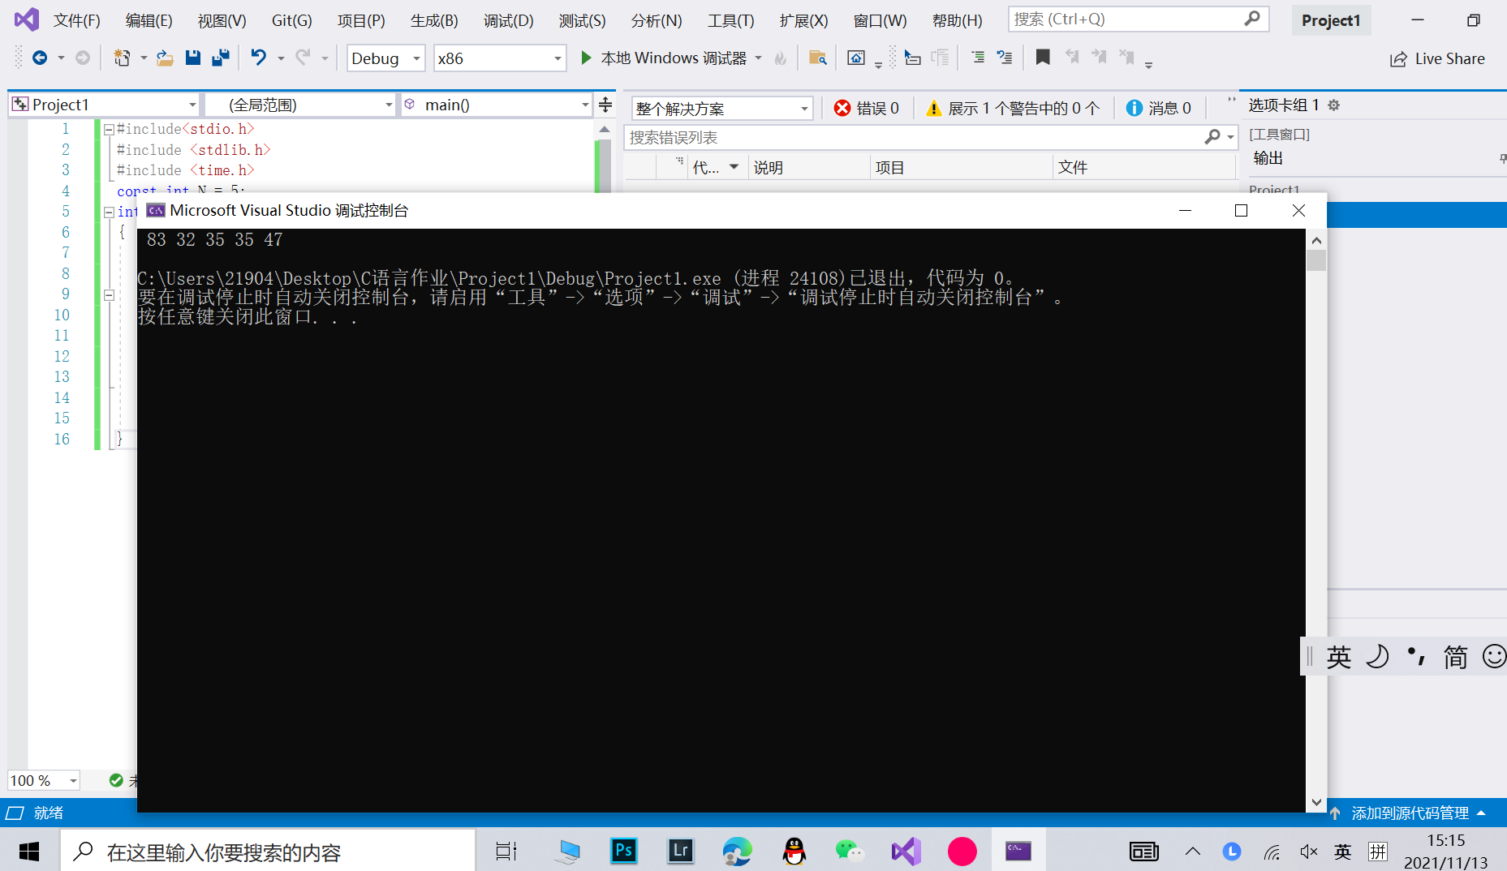
Task: Click the Lightroom taskbar icon
Action: tap(680, 851)
